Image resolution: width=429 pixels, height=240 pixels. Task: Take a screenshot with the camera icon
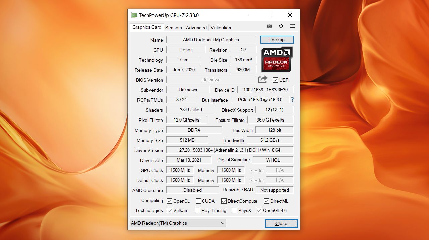coord(269,26)
